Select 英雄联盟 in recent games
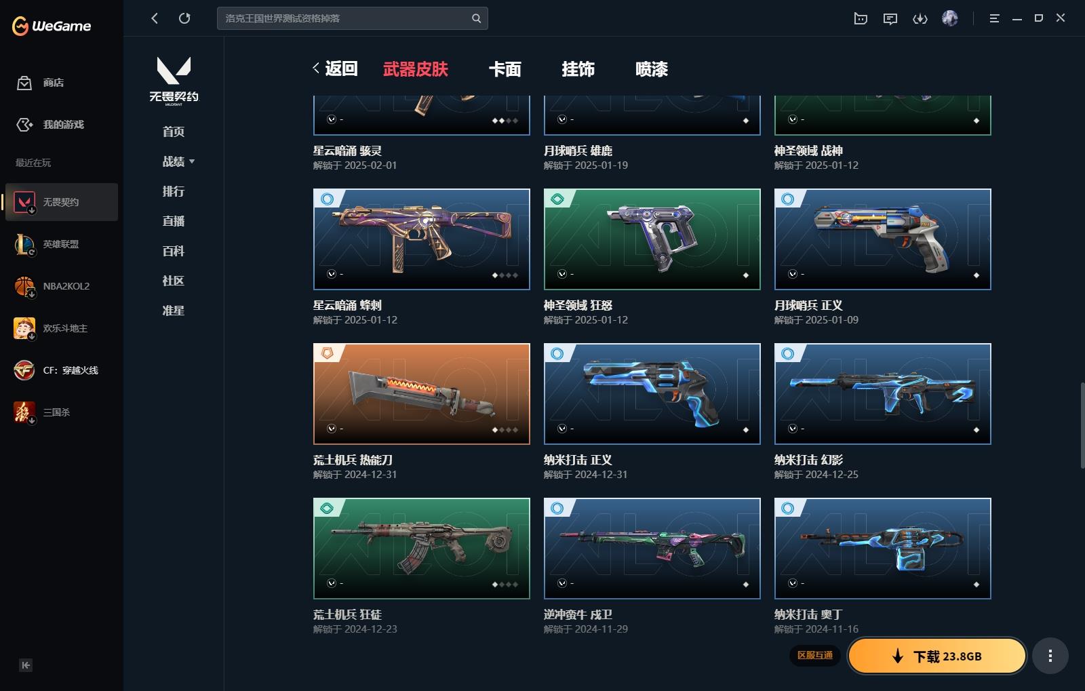Screen dimensions: 1085x691 click(62, 244)
